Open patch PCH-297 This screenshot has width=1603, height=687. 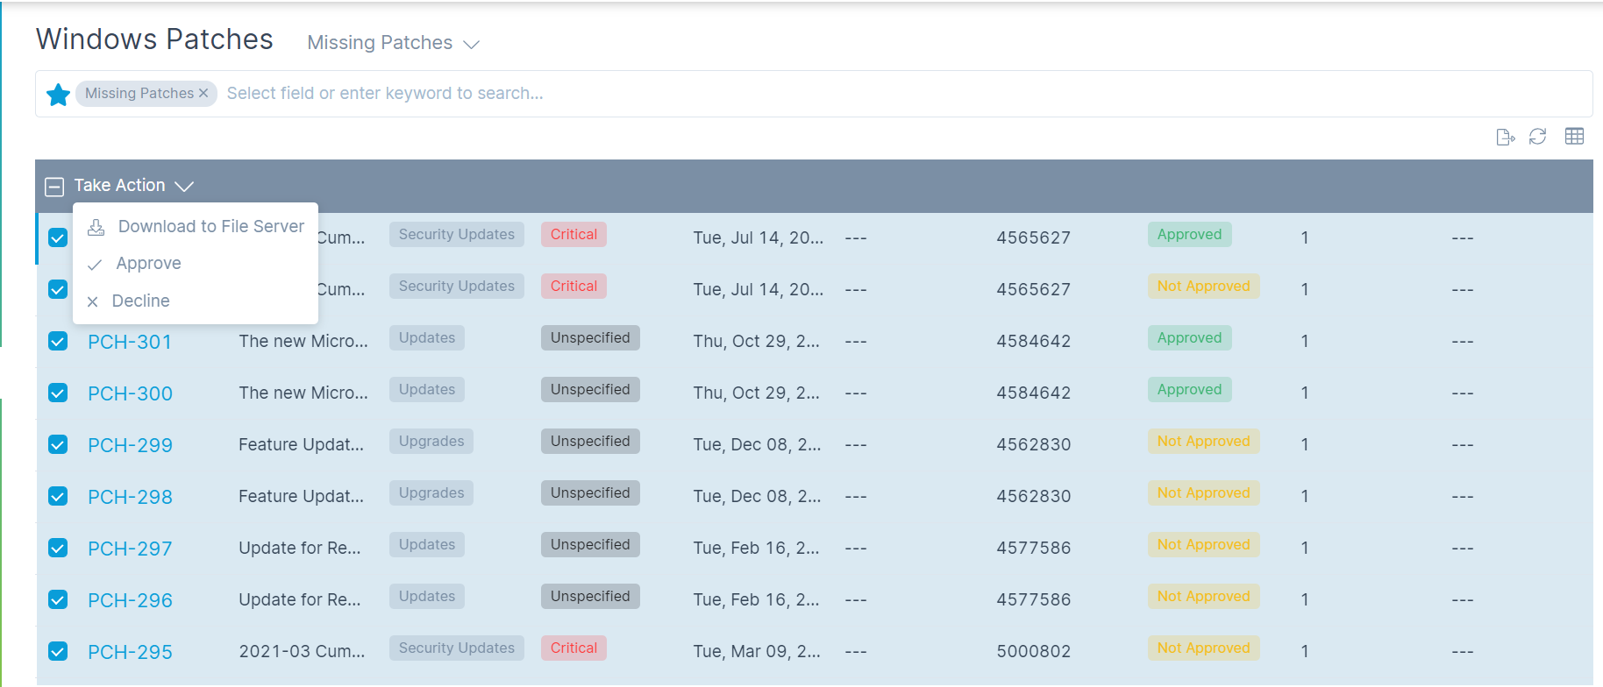tap(130, 549)
